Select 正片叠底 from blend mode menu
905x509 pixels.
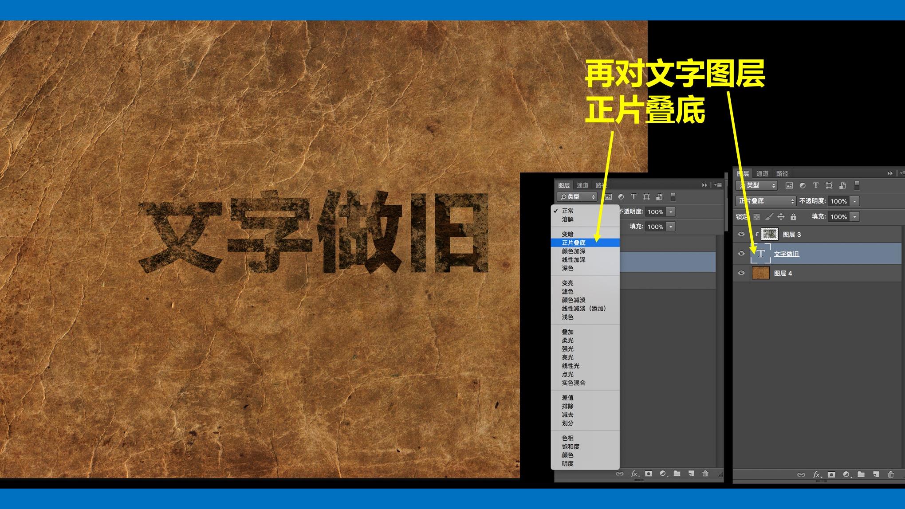pos(574,243)
